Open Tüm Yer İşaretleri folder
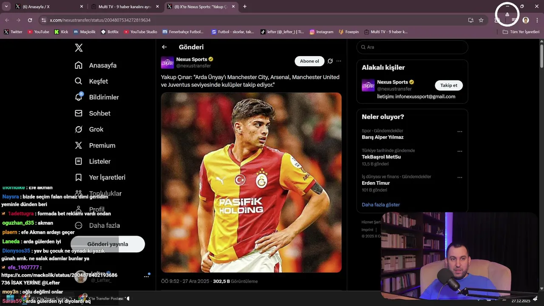544x306 pixels. coord(521,32)
